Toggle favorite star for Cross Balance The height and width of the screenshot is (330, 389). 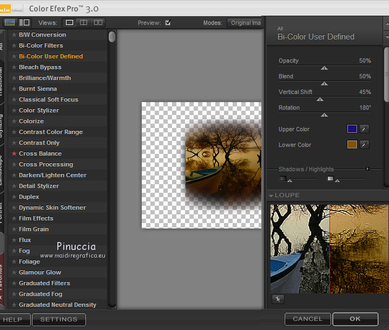click(14, 153)
